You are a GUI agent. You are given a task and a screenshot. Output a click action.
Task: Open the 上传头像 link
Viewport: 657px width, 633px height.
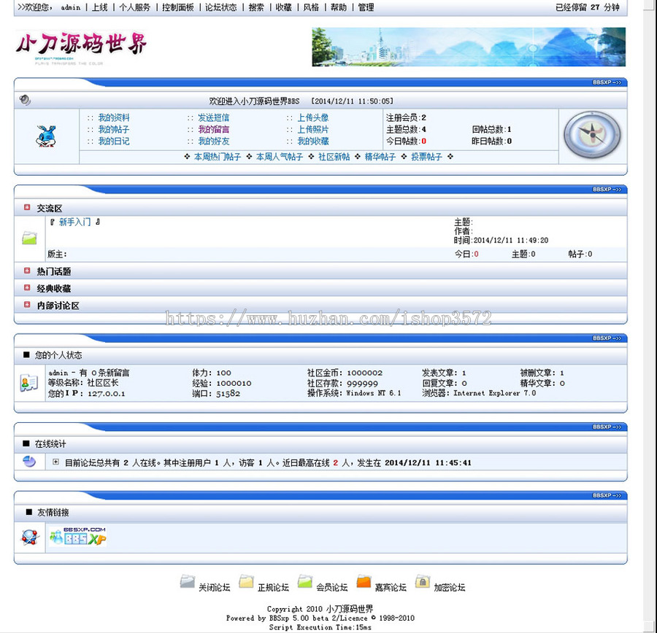313,117
